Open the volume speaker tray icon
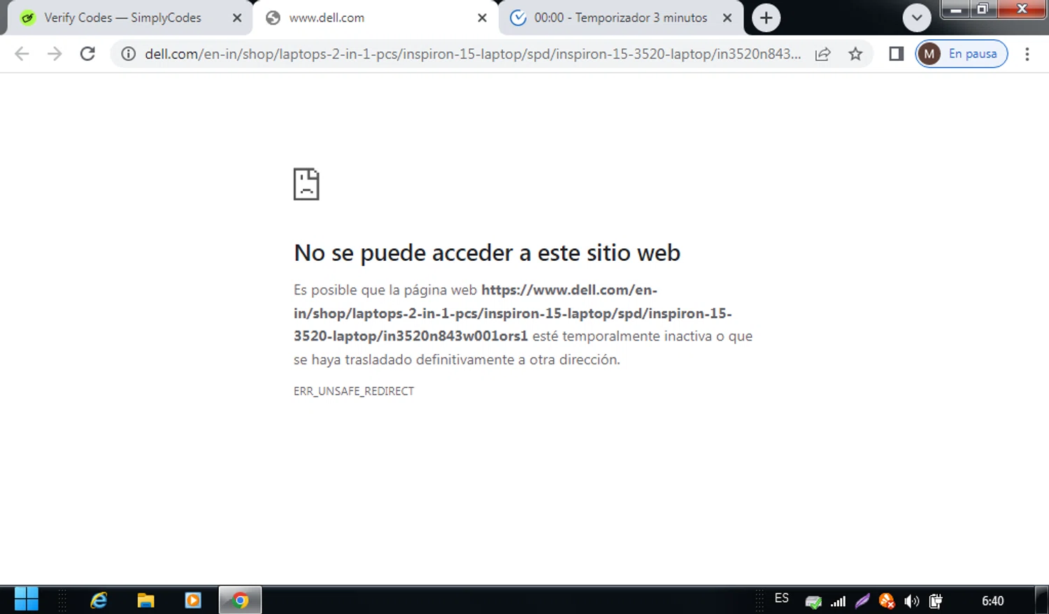This screenshot has height=614, width=1049. tap(911, 601)
